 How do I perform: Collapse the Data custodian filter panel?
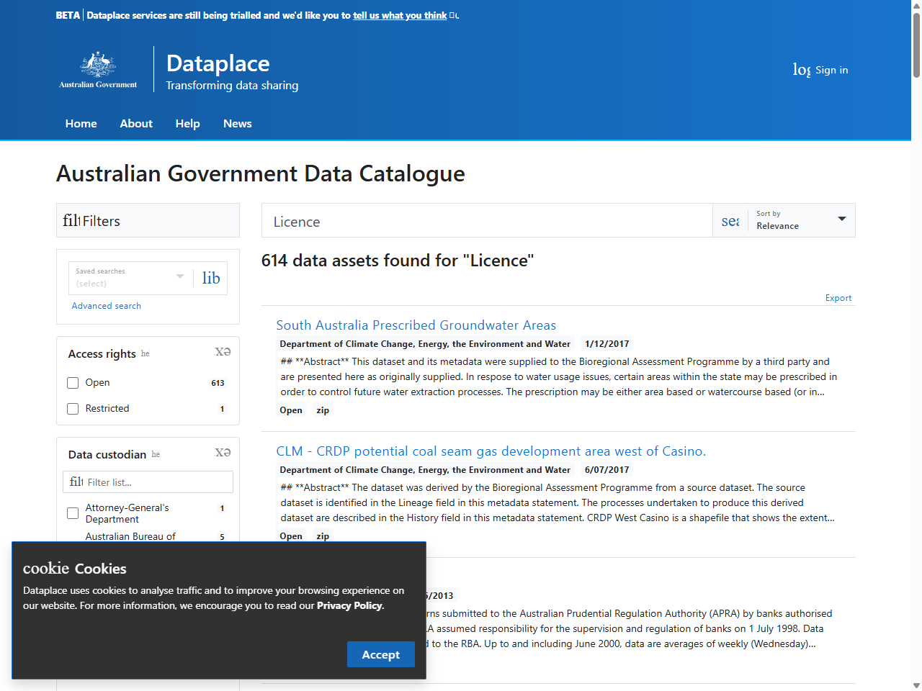click(x=223, y=453)
